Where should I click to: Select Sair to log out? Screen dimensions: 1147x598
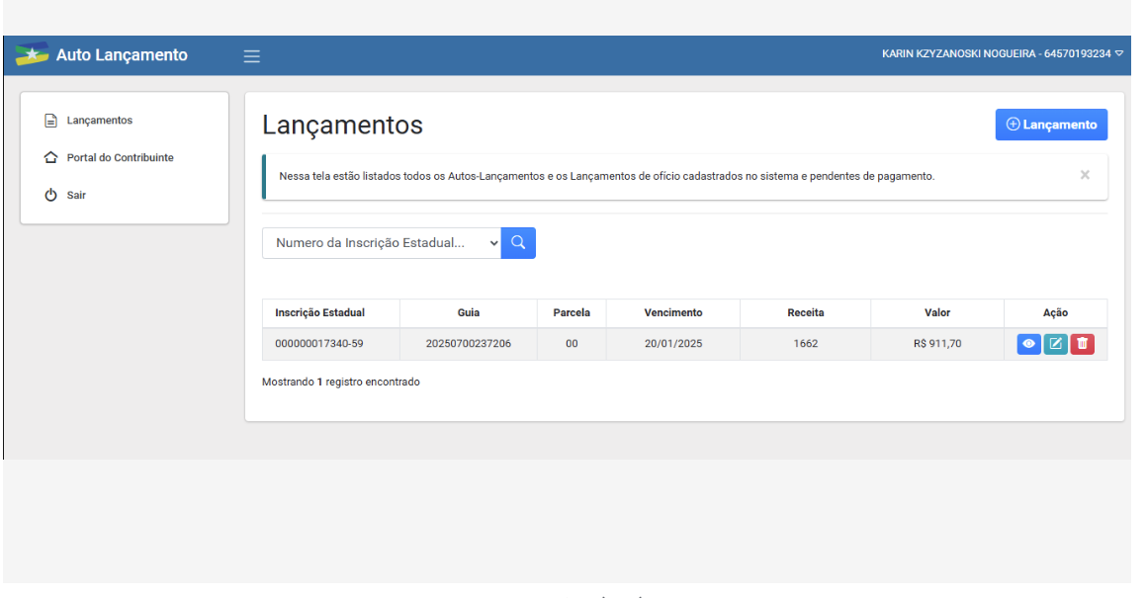point(76,196)
